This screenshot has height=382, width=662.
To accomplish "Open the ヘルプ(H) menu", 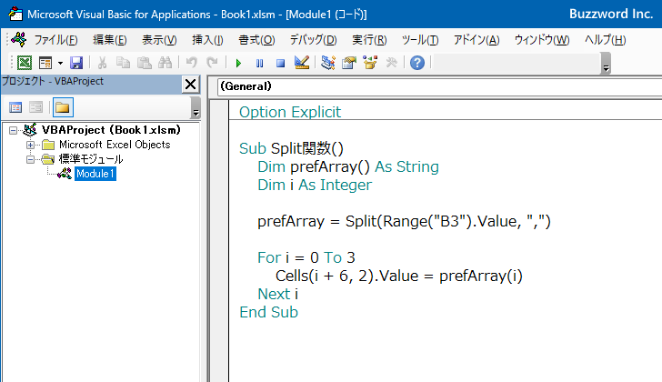I will tap(605, 40).
